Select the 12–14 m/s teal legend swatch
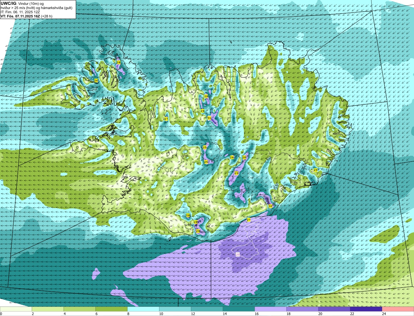 (x=207, y=309)
